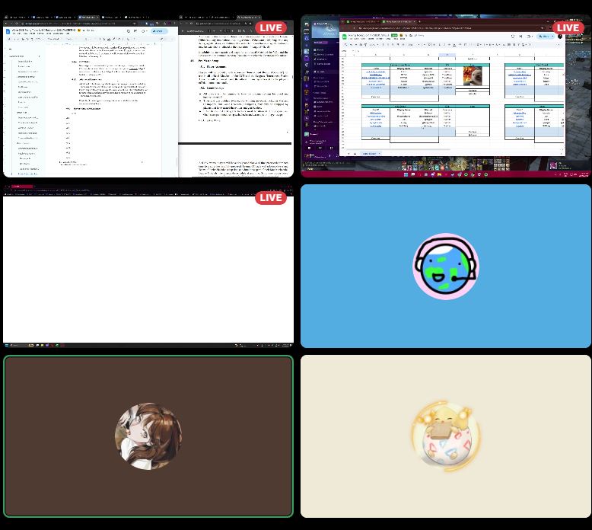Open the comments icon in the Google Docs header
The width and height of the screenshot is (592, 530).
click(x=135, y=31)
